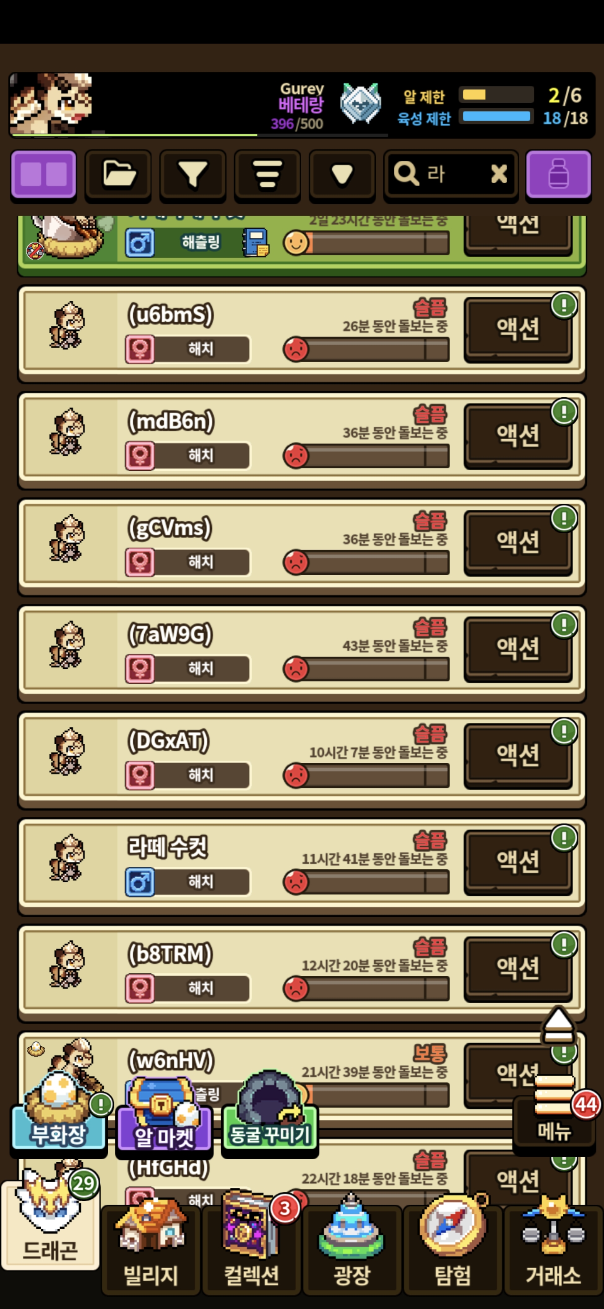The width and height of the screenshot is (604, 1309).
Task: Open the sort order menu
Action: tap(267, 175)
